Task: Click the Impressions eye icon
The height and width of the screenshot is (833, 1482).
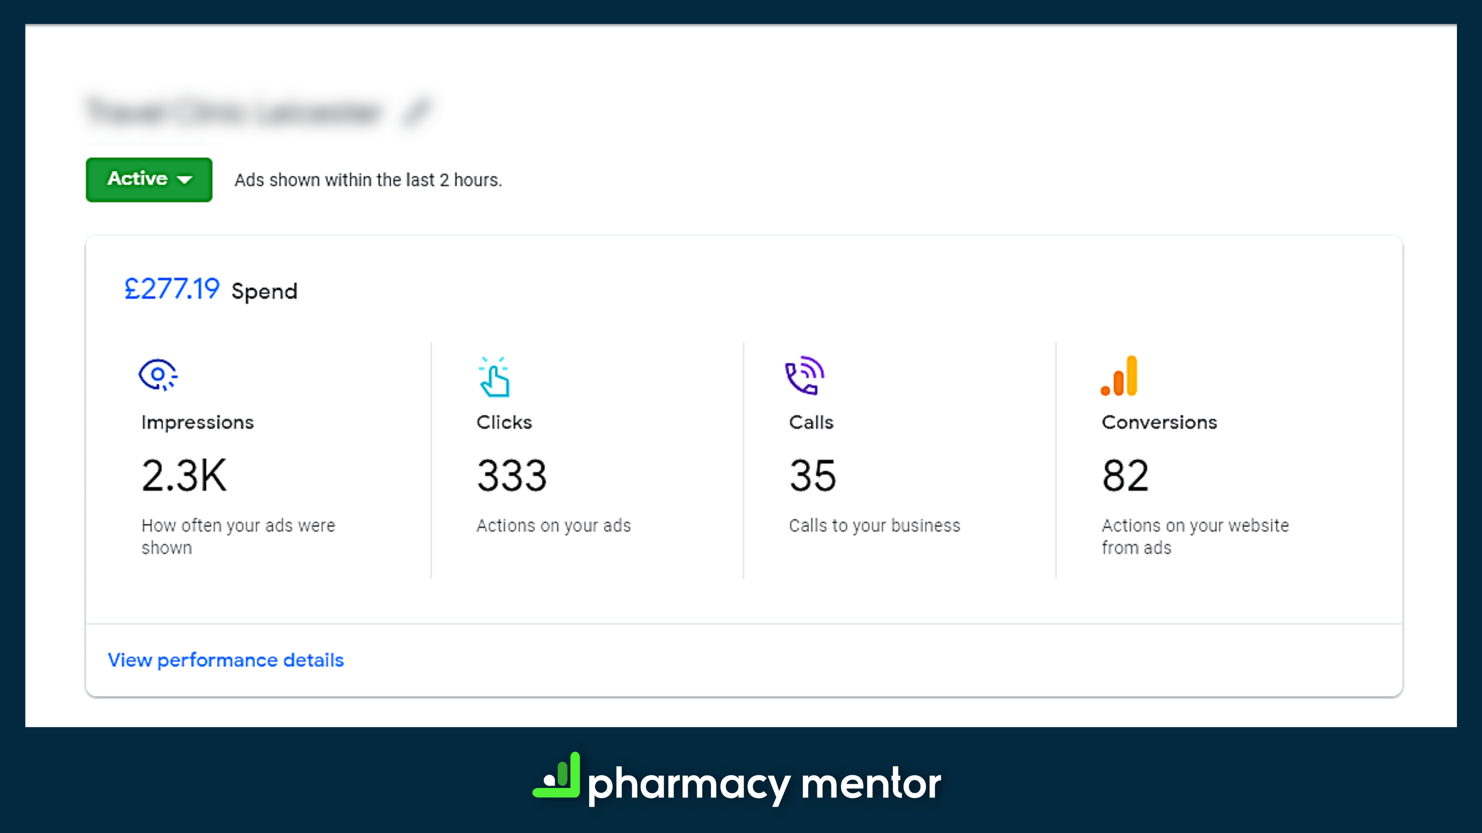Action: point(157,375)
